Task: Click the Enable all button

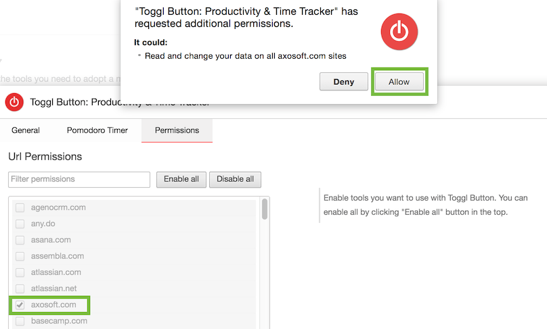Action: [181, 179]
